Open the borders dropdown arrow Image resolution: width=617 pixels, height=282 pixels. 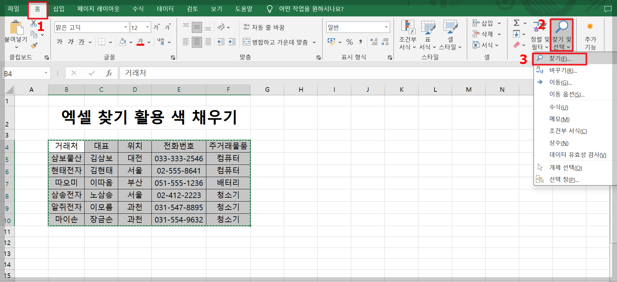(110, 42)
